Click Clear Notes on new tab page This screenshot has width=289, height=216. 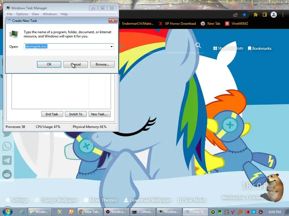pos(192,200)
